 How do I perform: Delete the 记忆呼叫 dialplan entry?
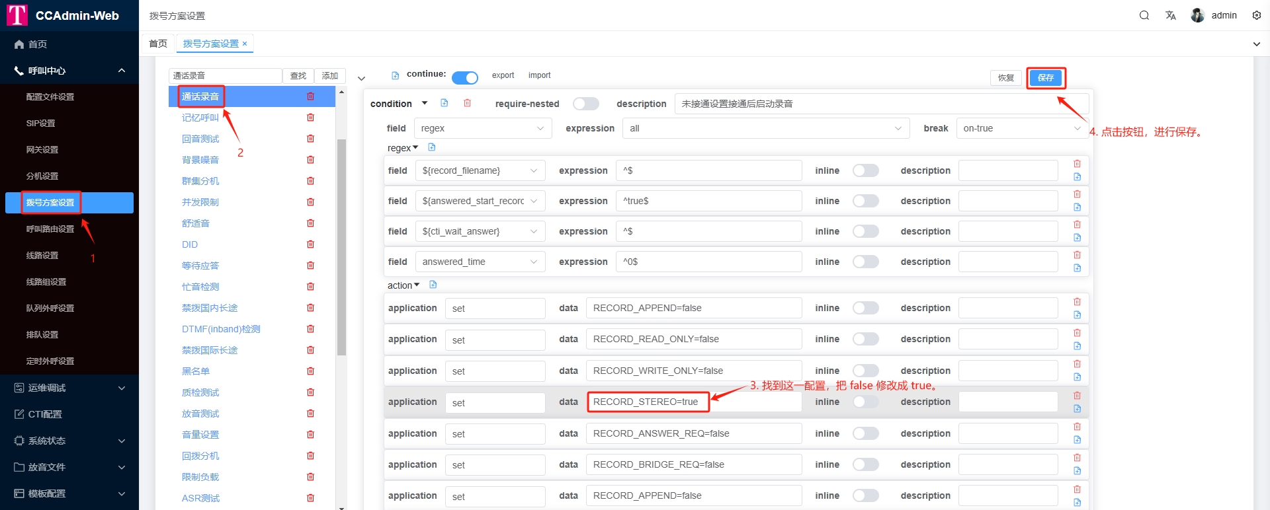(x=310, y=118)
